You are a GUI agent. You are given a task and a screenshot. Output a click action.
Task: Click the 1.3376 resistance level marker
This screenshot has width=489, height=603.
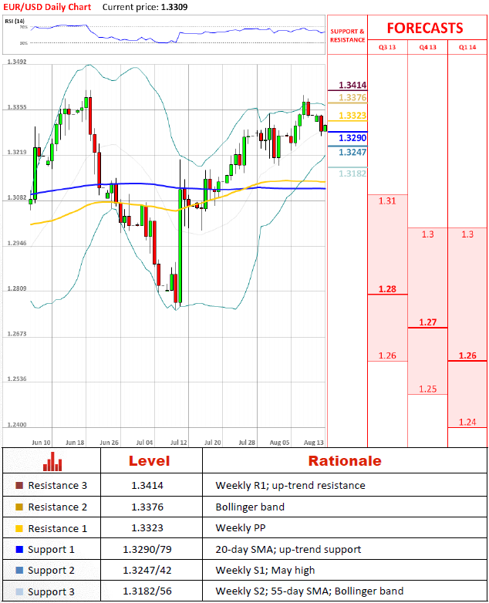click(x=352, y=98)
